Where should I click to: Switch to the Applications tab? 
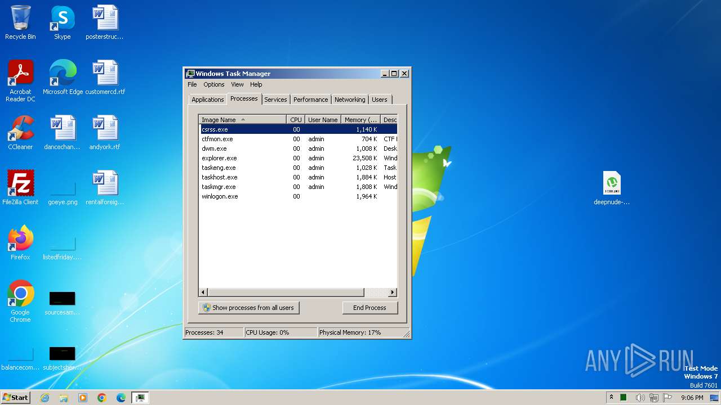point(208,100)
